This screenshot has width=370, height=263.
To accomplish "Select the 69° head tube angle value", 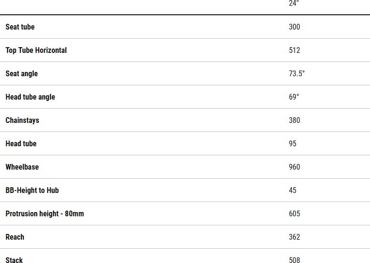I will coord(294,97).
